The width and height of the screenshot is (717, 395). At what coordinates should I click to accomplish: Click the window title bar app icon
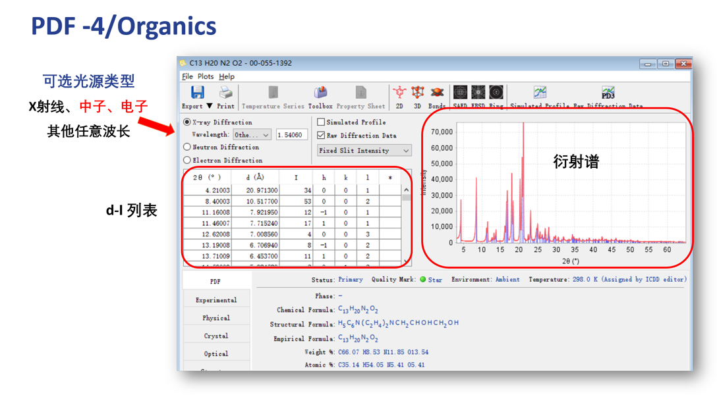tap(183, 63)
